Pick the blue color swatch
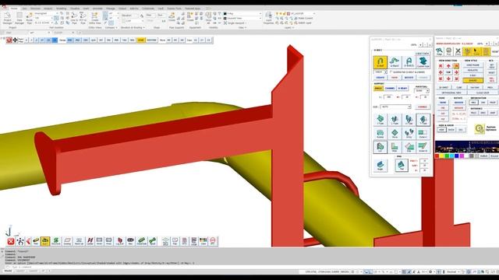 click(x=457, y=156)
